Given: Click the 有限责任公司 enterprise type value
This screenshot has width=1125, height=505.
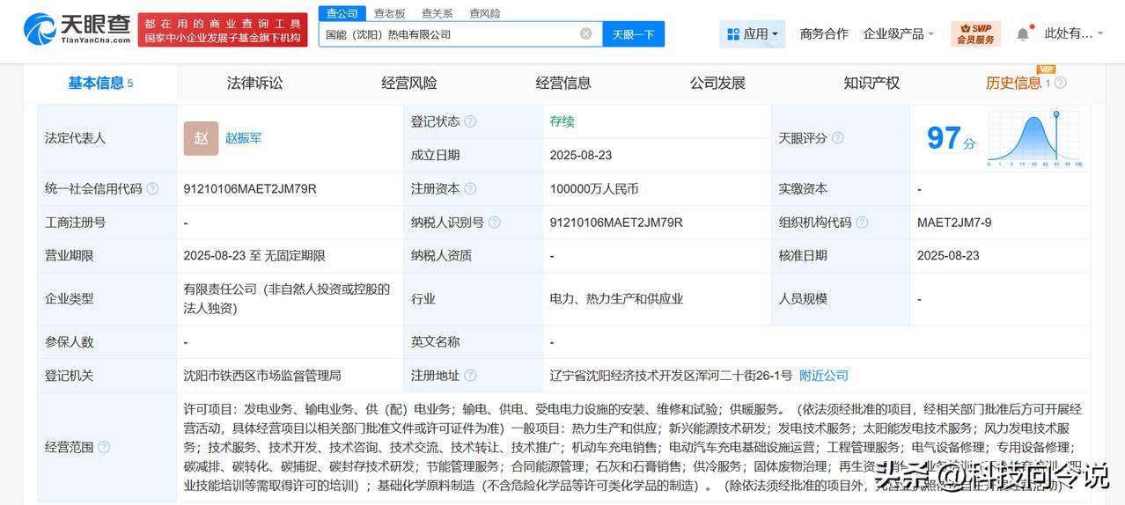Looking at the screenshot, I should point(286,298).
